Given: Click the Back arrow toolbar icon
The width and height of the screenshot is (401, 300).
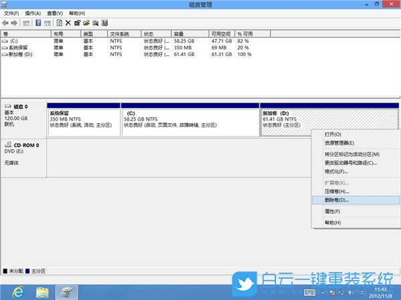Looking at the screenshot, I should (x=5, y=23).
